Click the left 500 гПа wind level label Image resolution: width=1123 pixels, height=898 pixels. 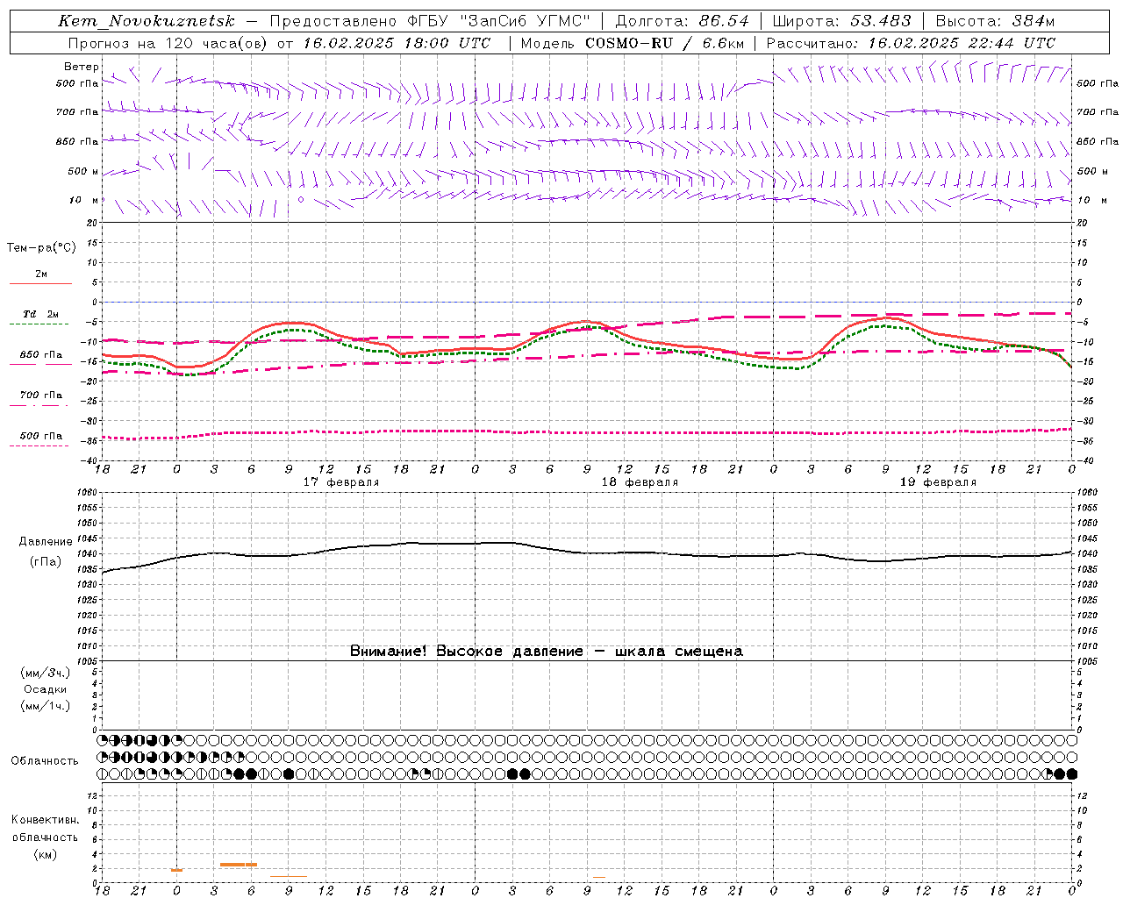coord(77,83)
